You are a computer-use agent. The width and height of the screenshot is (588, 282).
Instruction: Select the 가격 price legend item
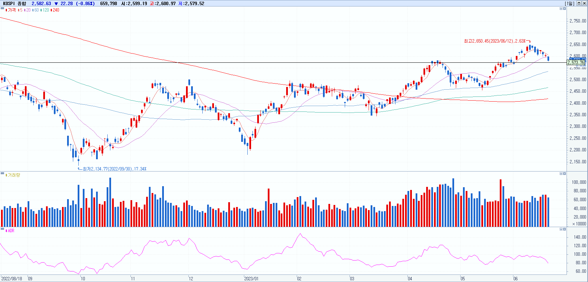tap(11, 10)
